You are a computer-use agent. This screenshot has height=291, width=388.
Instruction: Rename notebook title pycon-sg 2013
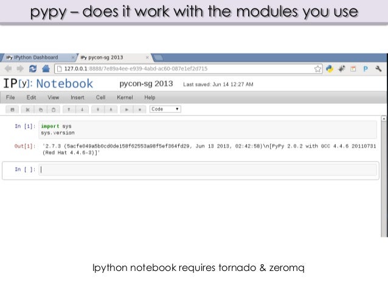[x=146, y=84]
